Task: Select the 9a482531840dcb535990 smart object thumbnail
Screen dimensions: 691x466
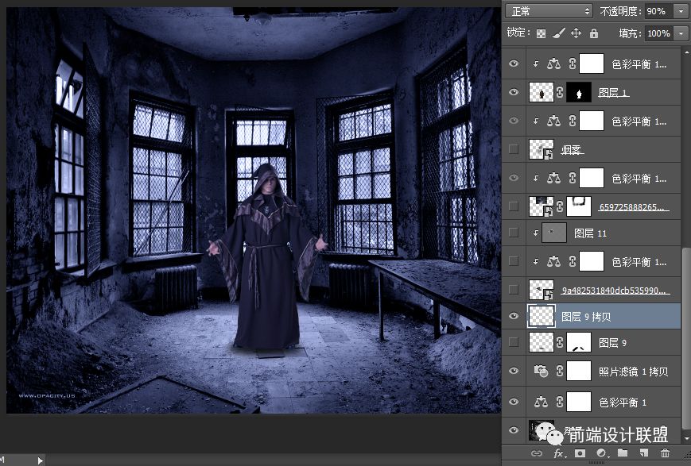Action: [x=542, y=290]
